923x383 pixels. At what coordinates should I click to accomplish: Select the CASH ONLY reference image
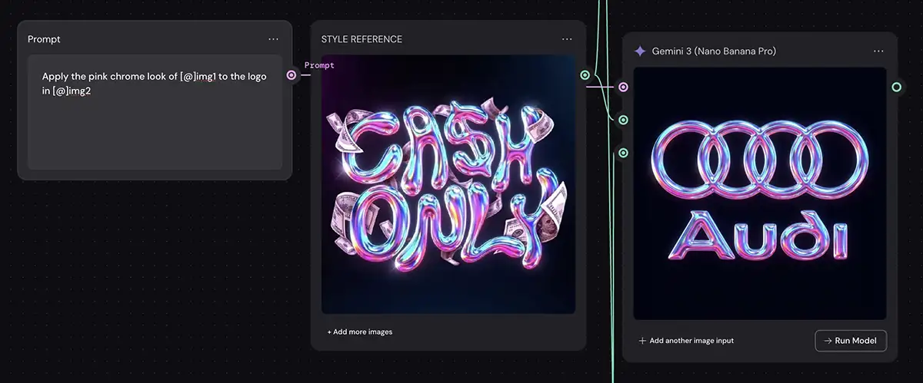448,184
